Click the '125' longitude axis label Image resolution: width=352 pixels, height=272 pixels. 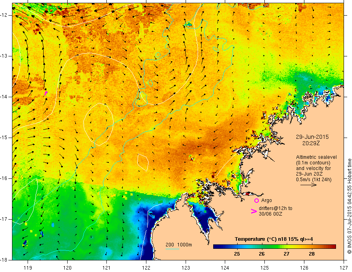click(265, 268)
